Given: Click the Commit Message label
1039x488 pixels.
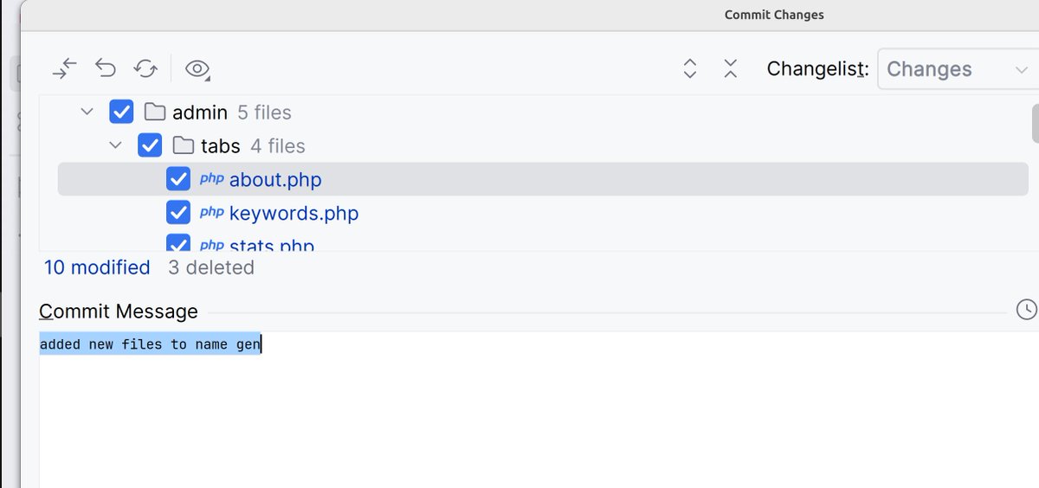Looking at the screenshot, I should pos(119,311).
